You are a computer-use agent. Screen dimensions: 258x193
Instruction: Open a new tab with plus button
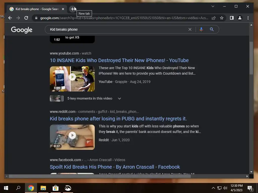pos(73,9)
